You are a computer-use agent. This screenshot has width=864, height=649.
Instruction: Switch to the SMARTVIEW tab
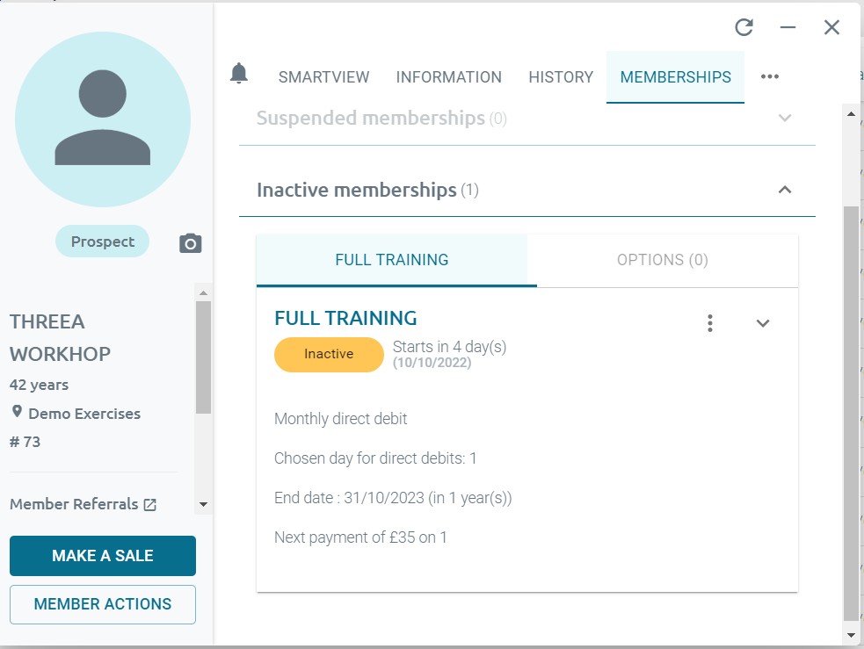tap(323, 77)
